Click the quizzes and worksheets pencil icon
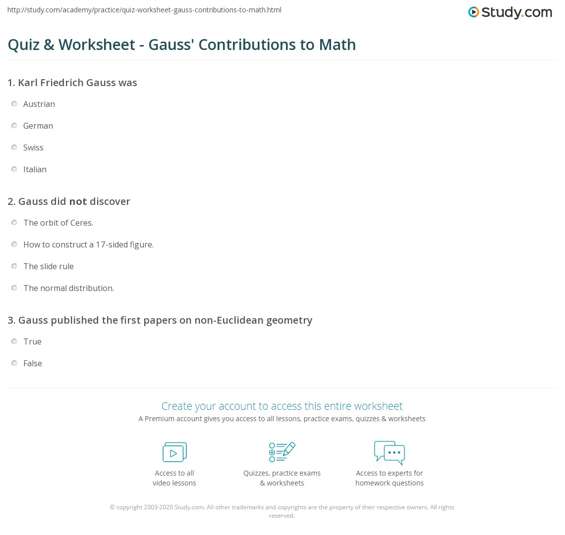The height and width of the screenshot is (535, 565). coord(282,452)
